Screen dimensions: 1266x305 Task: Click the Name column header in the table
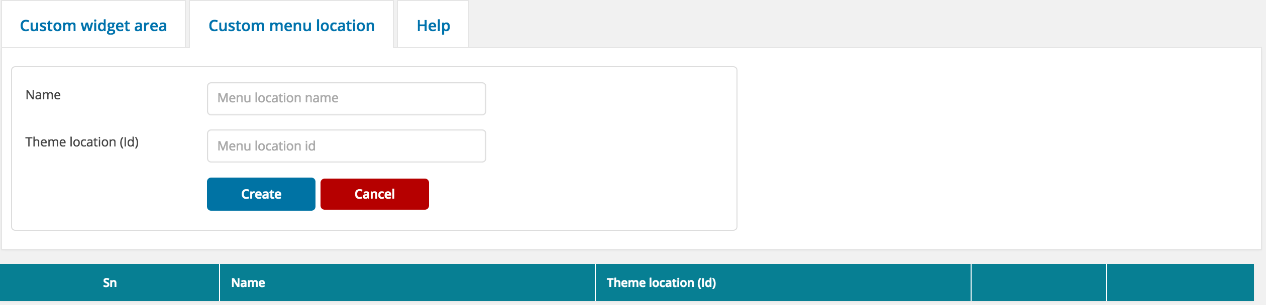click(407, 282)
